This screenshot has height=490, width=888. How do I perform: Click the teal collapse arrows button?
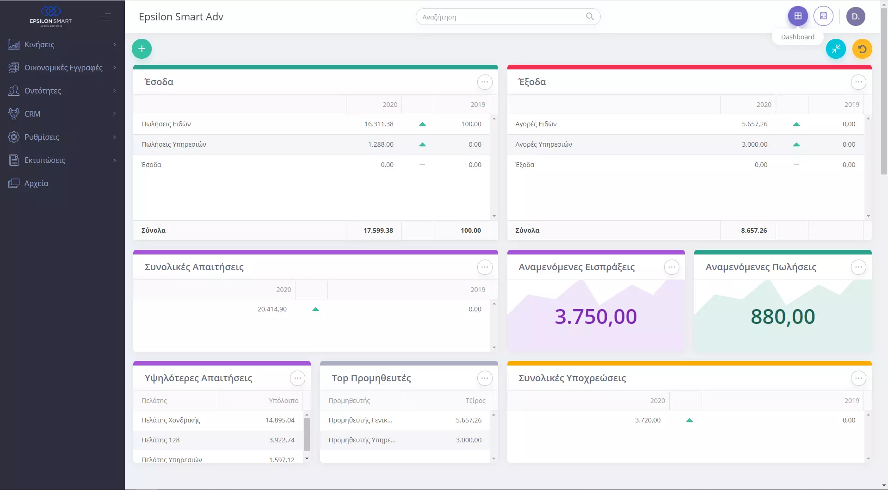[836, 49]
